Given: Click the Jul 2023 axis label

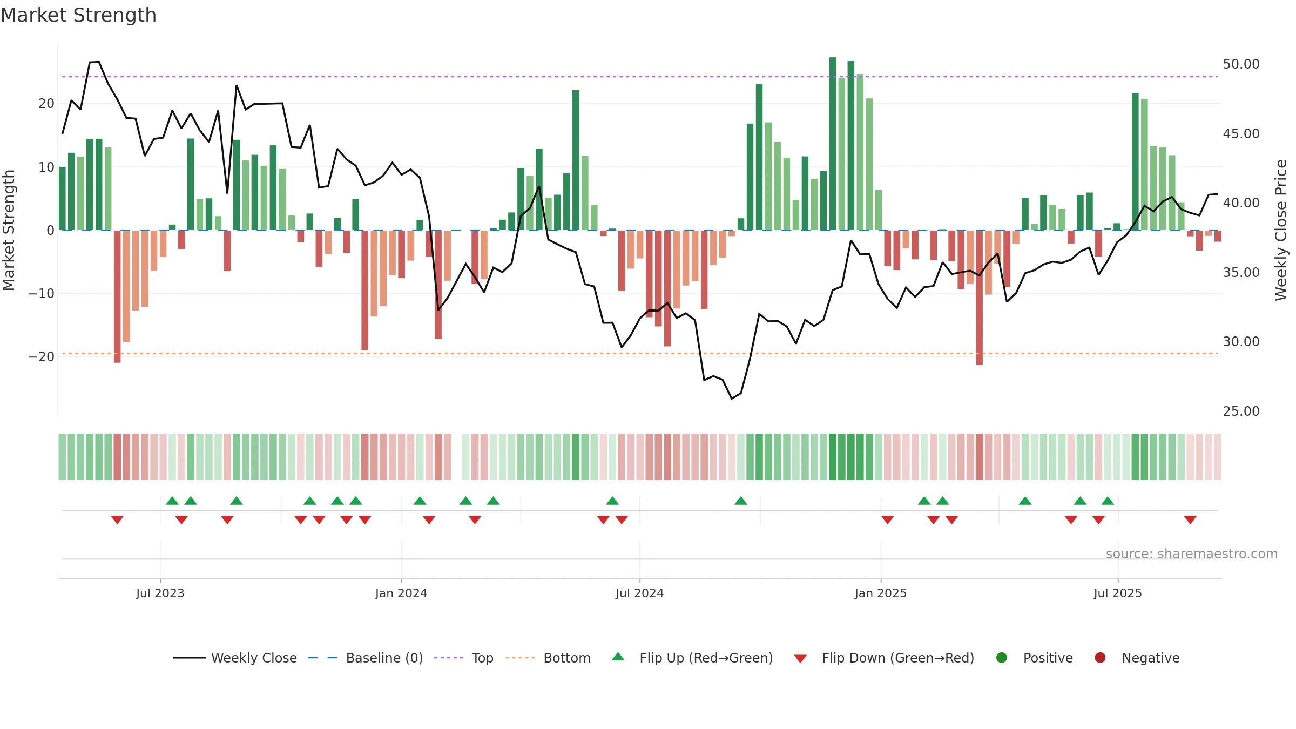Looking at the screenshot, I should coord(160,593).
